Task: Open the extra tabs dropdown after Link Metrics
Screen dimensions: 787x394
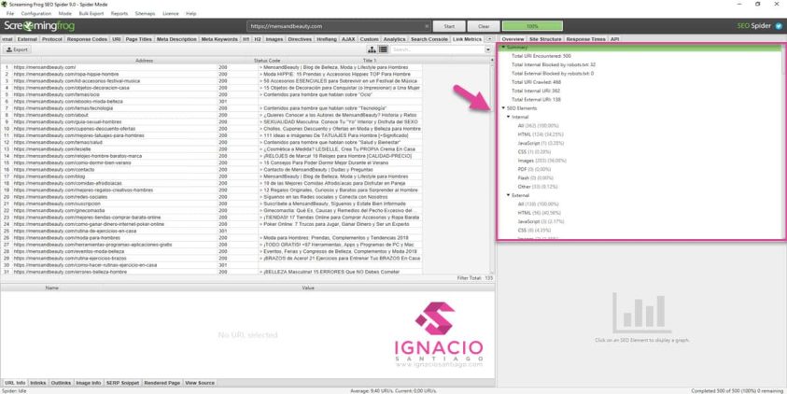Action: click(x=489, y=39)
